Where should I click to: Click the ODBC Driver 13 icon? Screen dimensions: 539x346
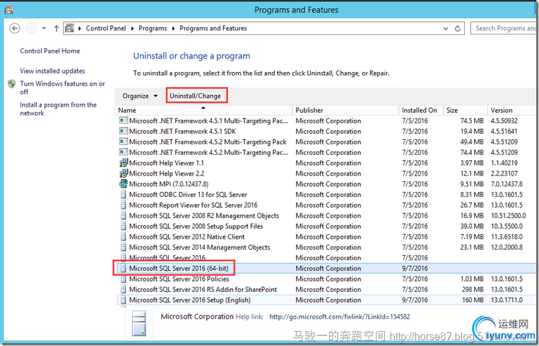click(123, 194)
